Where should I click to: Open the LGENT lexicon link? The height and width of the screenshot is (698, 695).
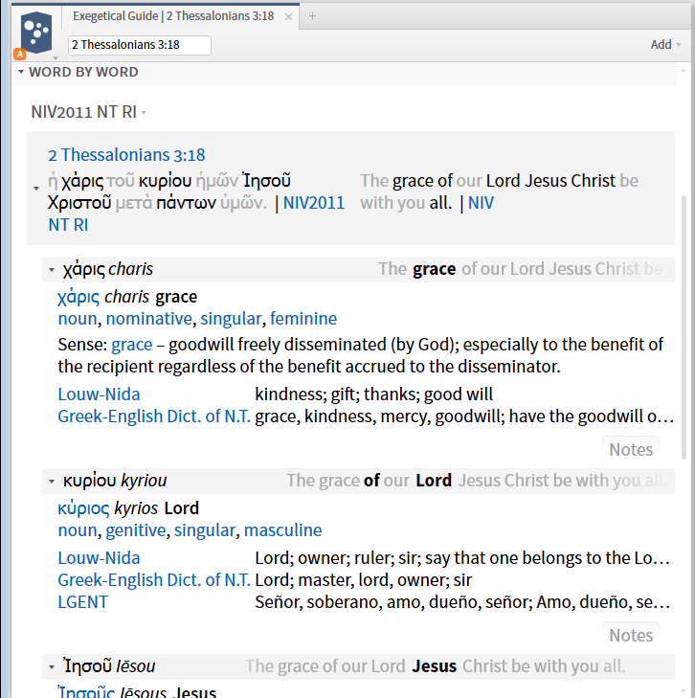(82, 602)
